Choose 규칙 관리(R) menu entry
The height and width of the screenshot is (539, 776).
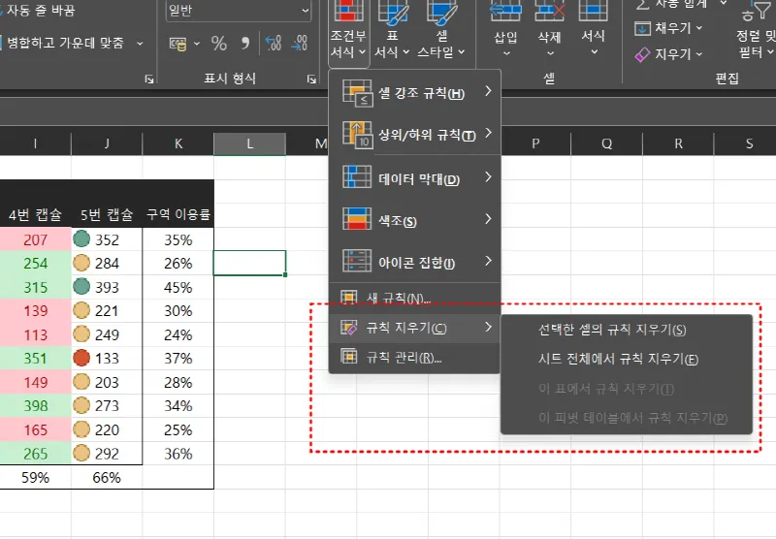click(415, 357)
